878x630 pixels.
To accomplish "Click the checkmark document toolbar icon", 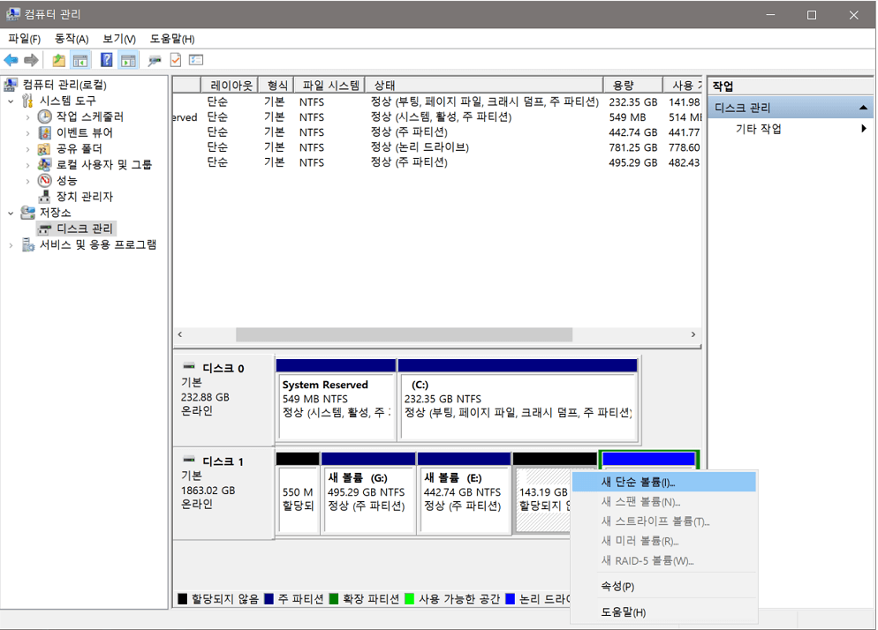I will pos(174,59).
